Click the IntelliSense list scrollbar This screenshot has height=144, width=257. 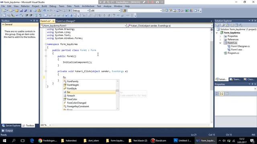tap(117, 95)
